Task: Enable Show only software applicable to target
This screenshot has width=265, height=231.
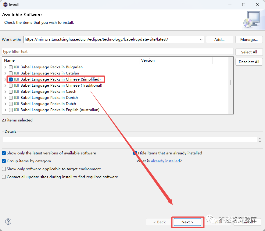Action: pos(4,169)
